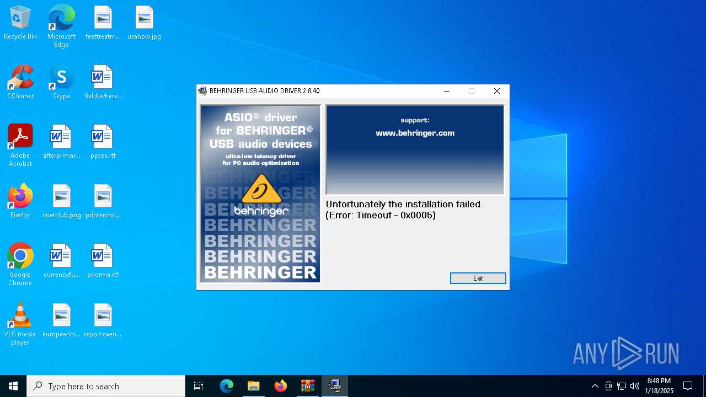Select europeanhi... image file on desktop
This screenshot has width=706, height=397.
coord(61,321)
